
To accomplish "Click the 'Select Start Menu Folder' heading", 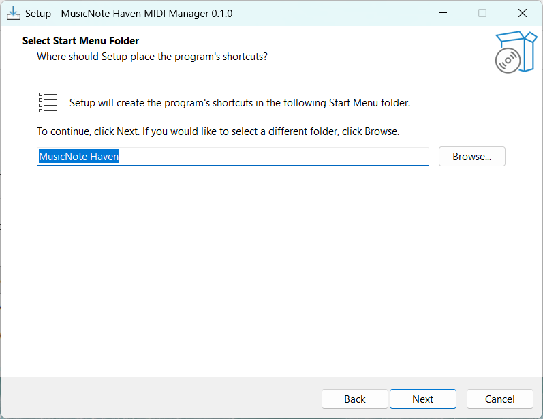I will pyautogui.click(x=80, y=41).
